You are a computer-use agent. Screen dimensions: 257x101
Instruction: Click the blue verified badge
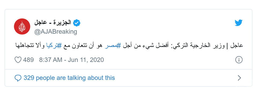coord(77,23)
